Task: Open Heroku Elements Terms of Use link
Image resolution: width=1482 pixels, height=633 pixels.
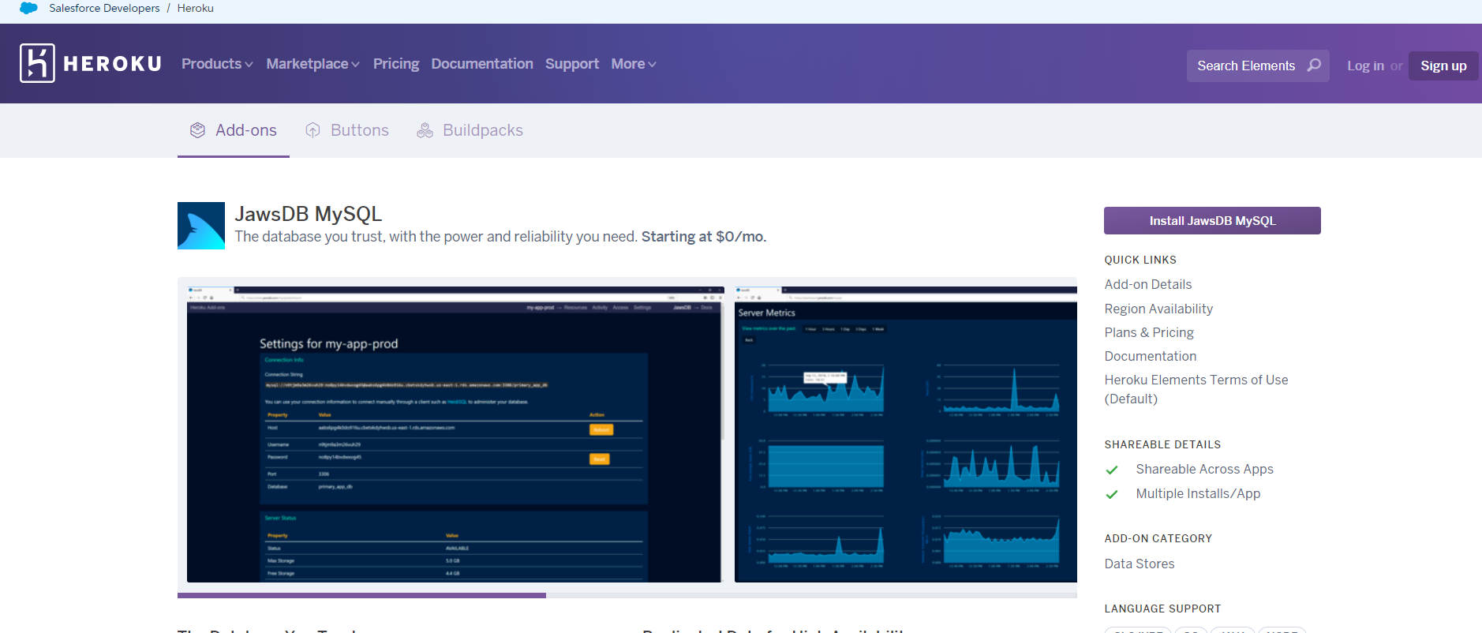Action: tap(1196, 389)
